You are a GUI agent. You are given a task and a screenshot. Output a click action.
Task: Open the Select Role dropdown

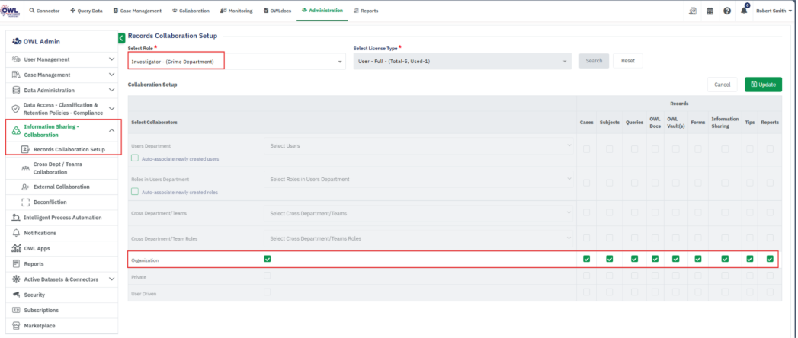(x=236, y=61)
